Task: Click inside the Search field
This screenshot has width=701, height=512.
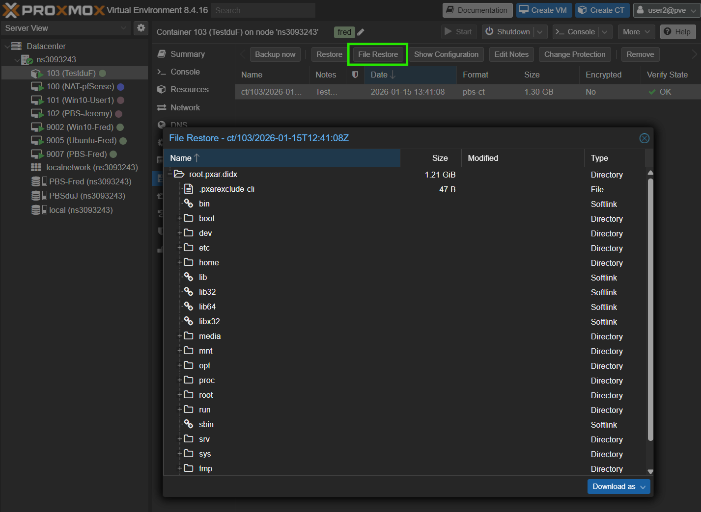Action: point(263,10)
